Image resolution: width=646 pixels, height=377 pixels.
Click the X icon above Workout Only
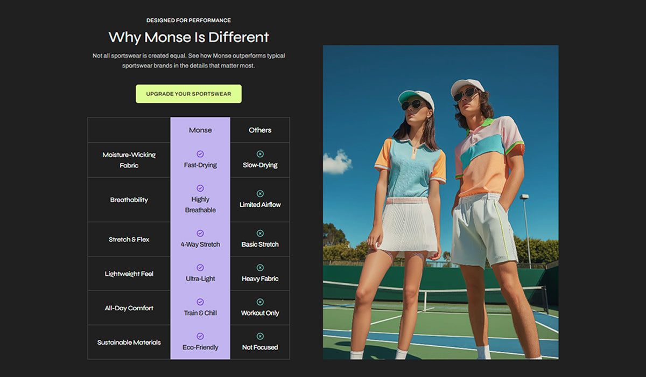tap(260, 302)
